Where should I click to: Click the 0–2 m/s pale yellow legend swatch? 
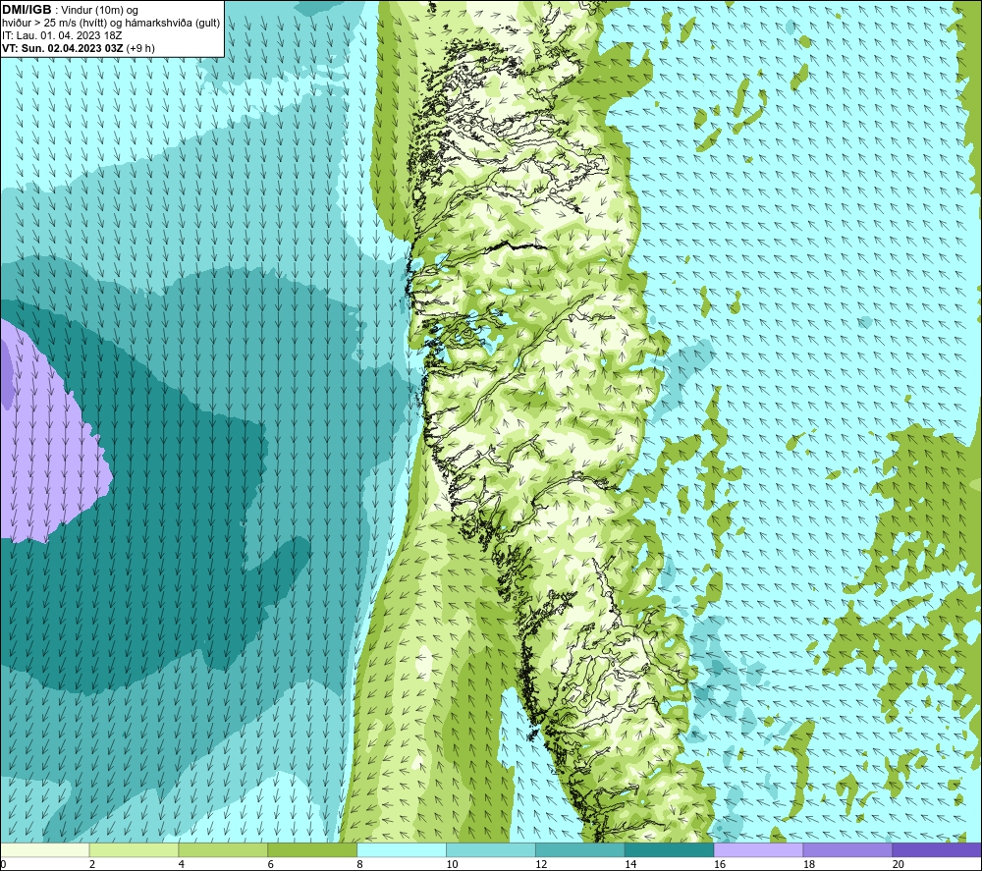(x=45, y=849)
